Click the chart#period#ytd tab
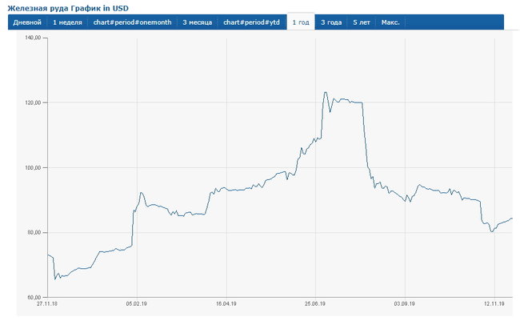Viewport: 520px width, 325px height. tap(252, 22)
